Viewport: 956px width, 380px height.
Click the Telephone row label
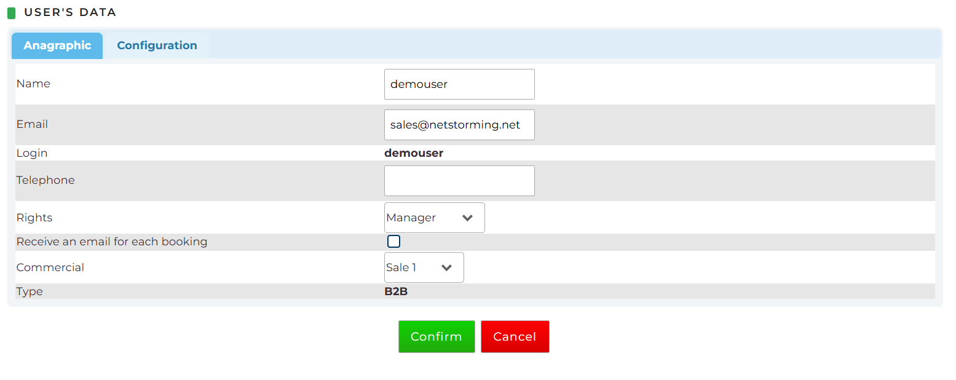[45, 180]
